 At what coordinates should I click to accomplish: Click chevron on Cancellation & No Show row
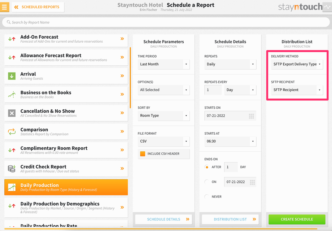click(x=122, y=113)
